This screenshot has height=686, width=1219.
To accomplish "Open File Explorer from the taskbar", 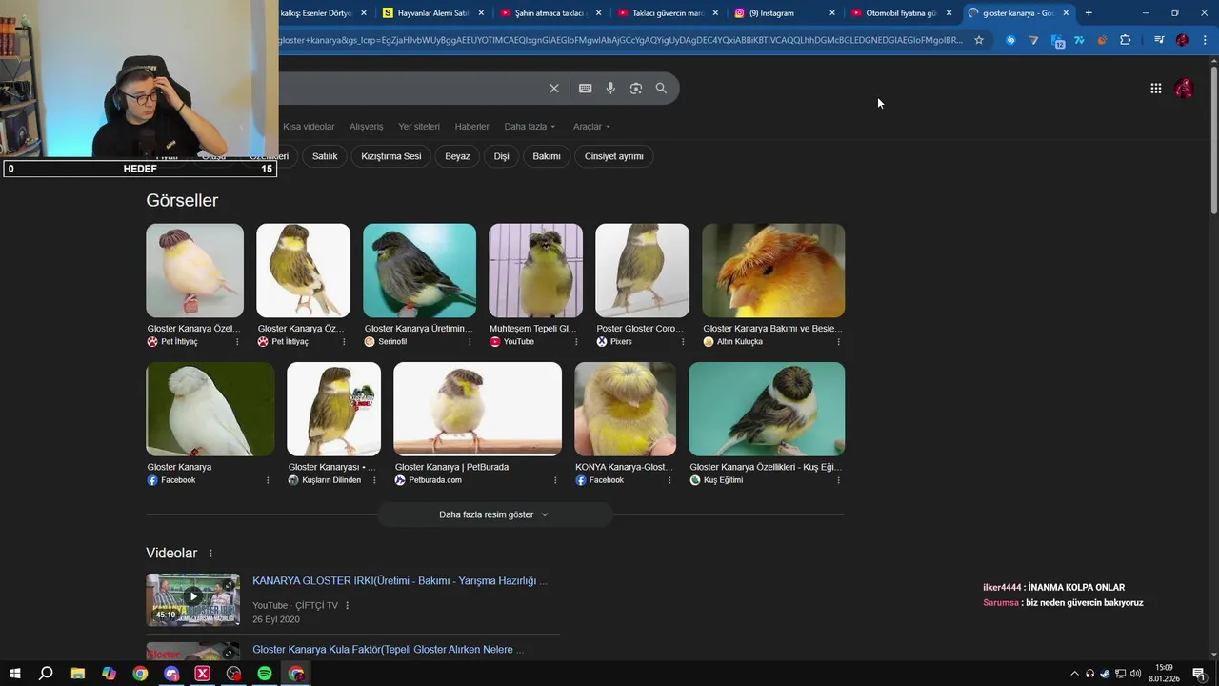I will coord(77,674).
